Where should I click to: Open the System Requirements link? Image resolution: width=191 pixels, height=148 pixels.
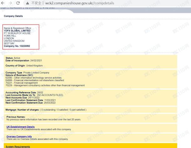click(x=18, y=146)
